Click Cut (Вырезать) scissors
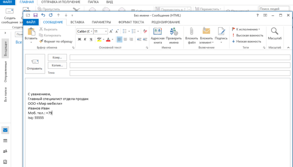Viewport: 293px width, 167px height. point(48,29)
